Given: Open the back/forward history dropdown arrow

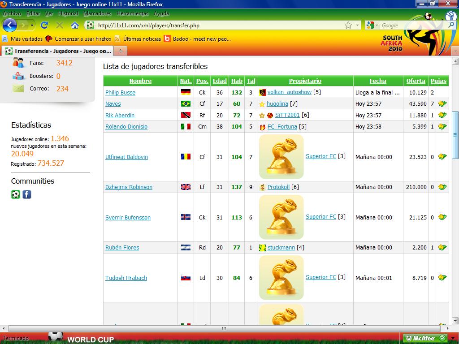Looking at the screenshot, I should (32, 25).
